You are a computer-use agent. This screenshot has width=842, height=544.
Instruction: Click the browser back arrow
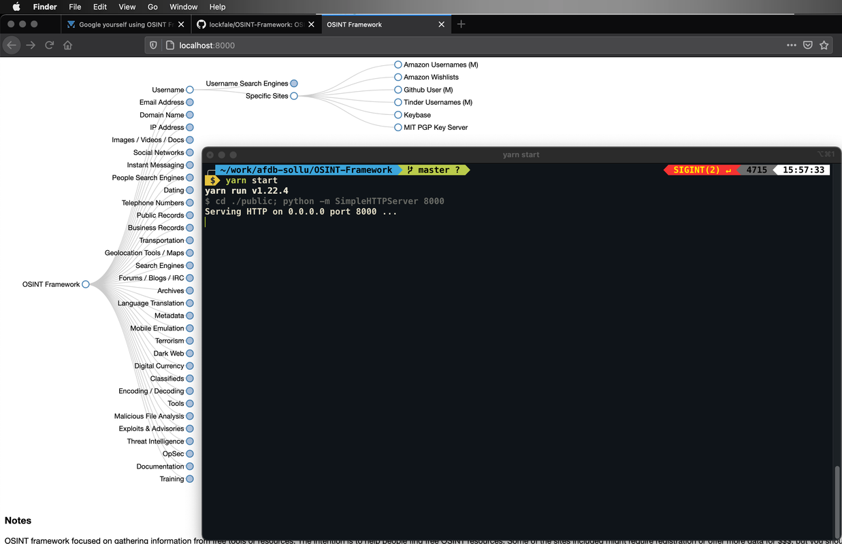pos(12,46)
